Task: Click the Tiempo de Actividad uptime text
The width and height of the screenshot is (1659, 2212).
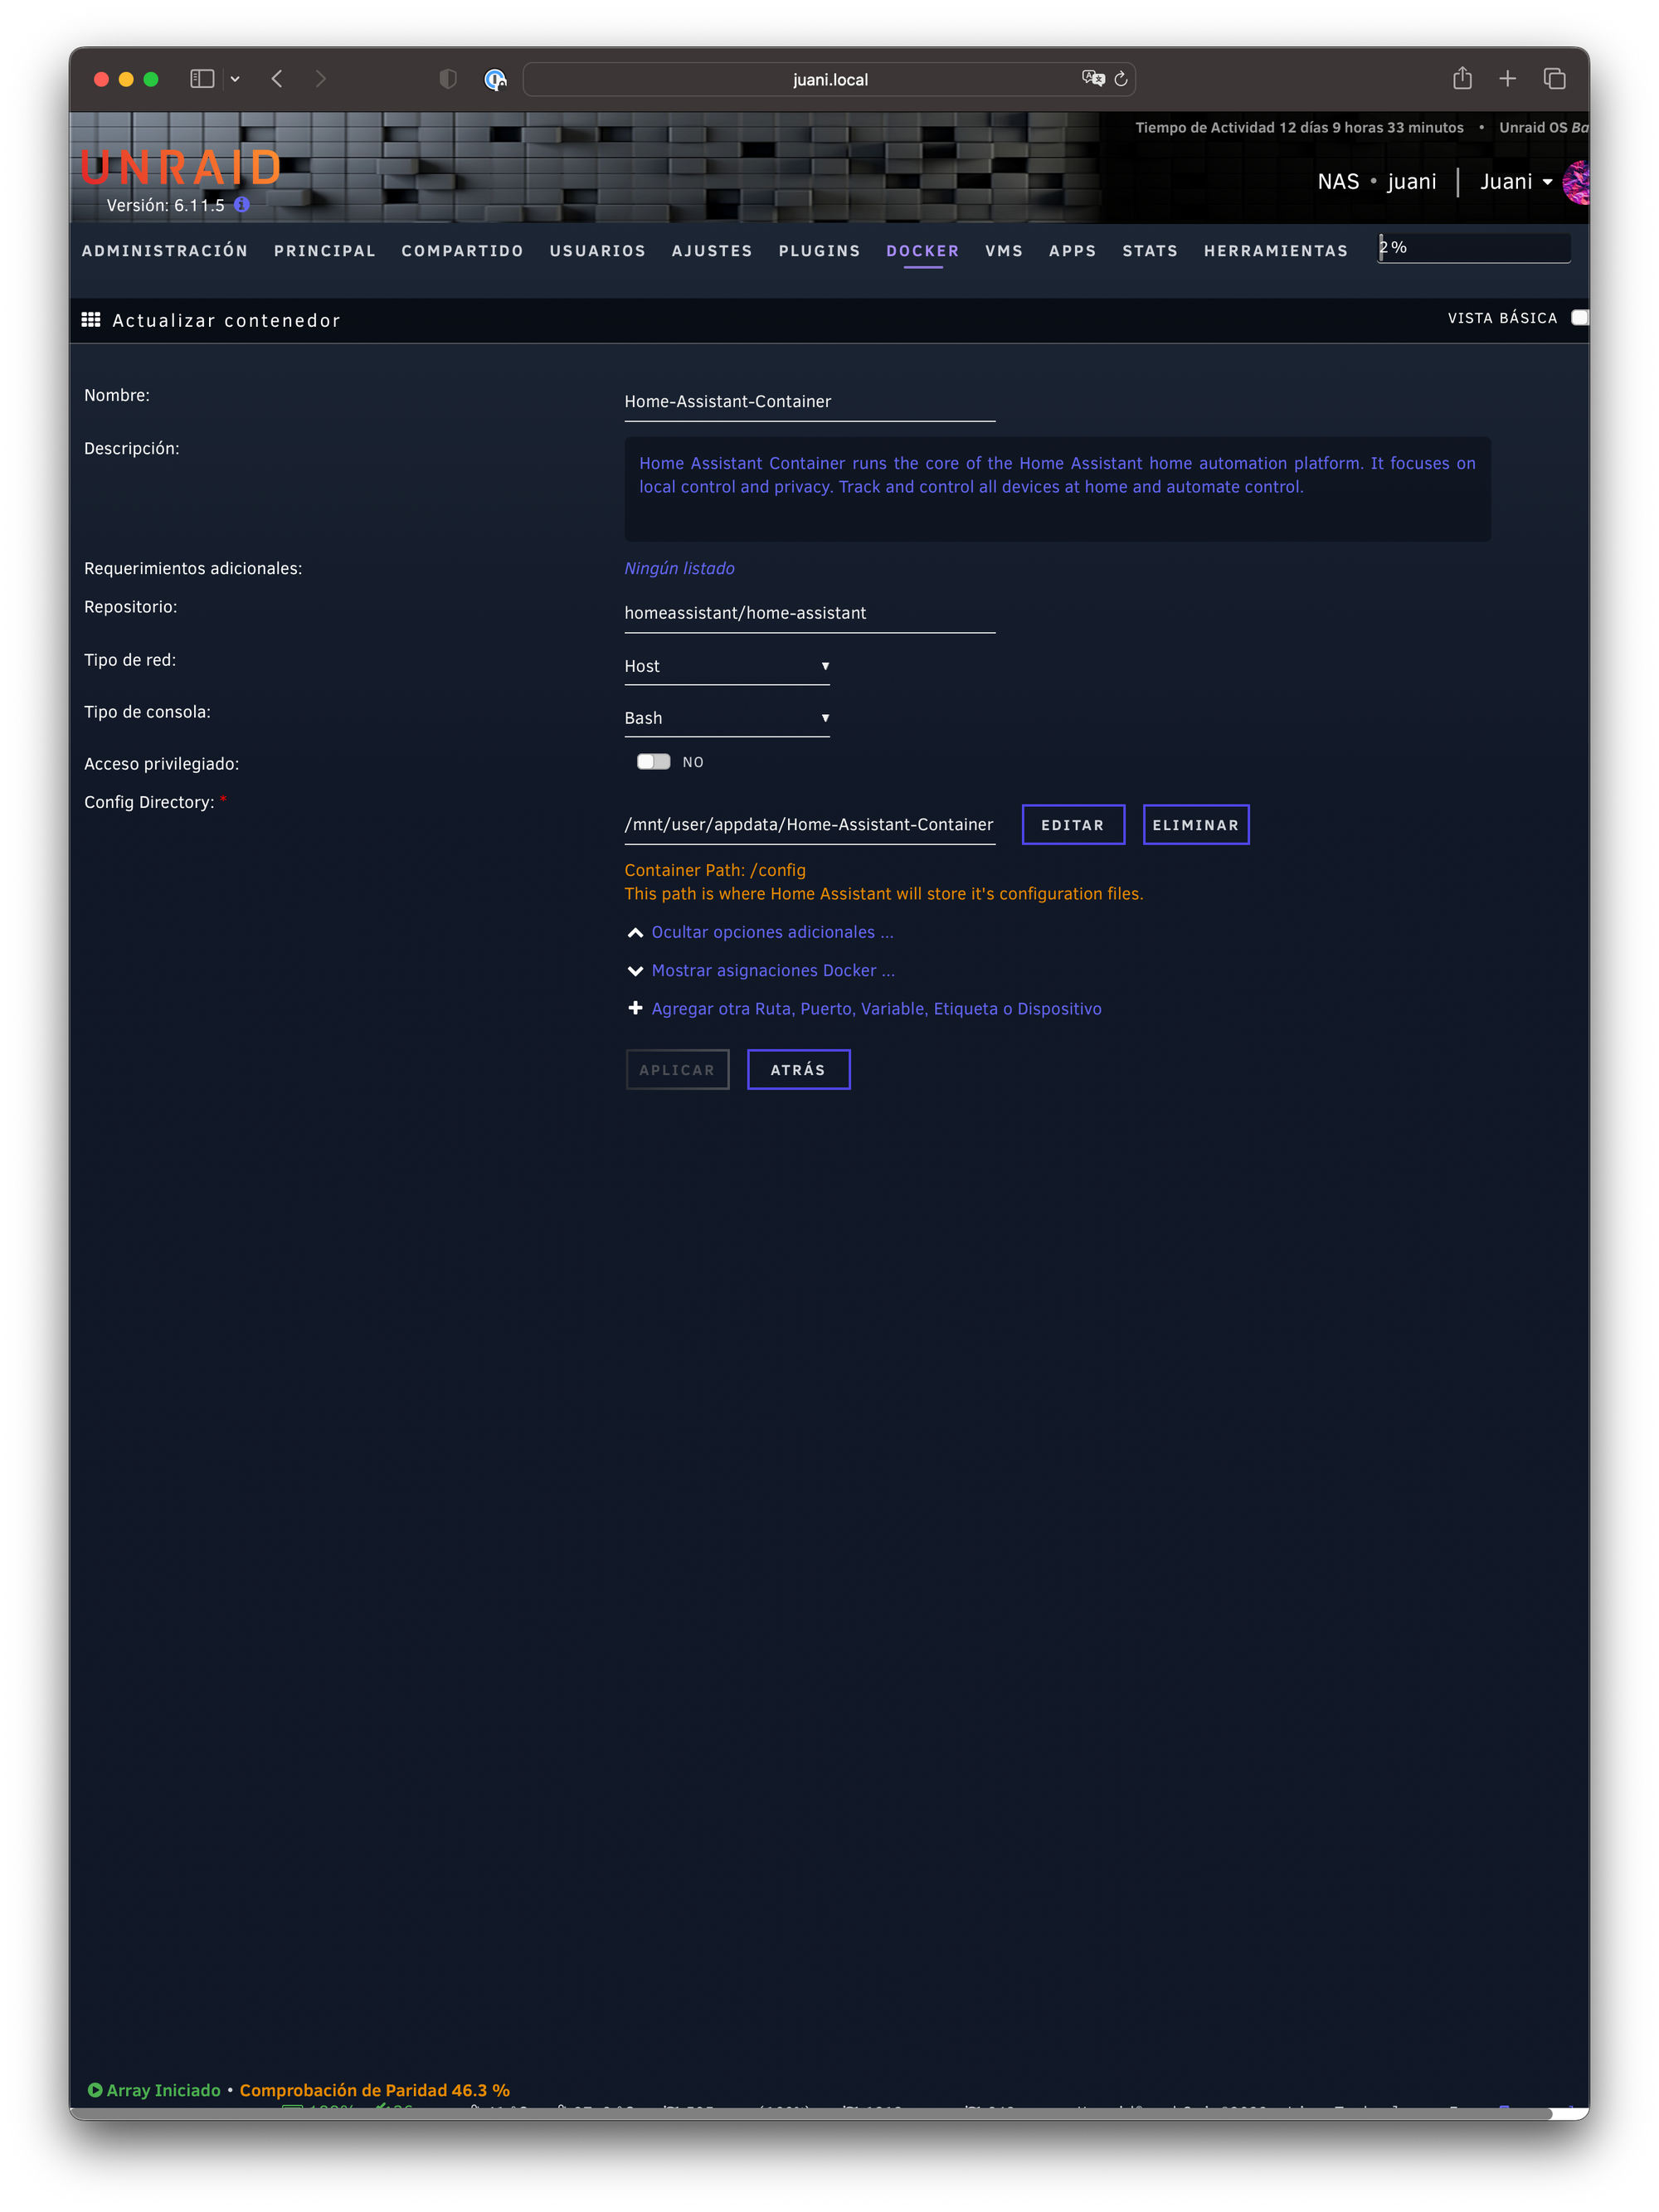Action: pyautogui.click(x=1299, y=128)
